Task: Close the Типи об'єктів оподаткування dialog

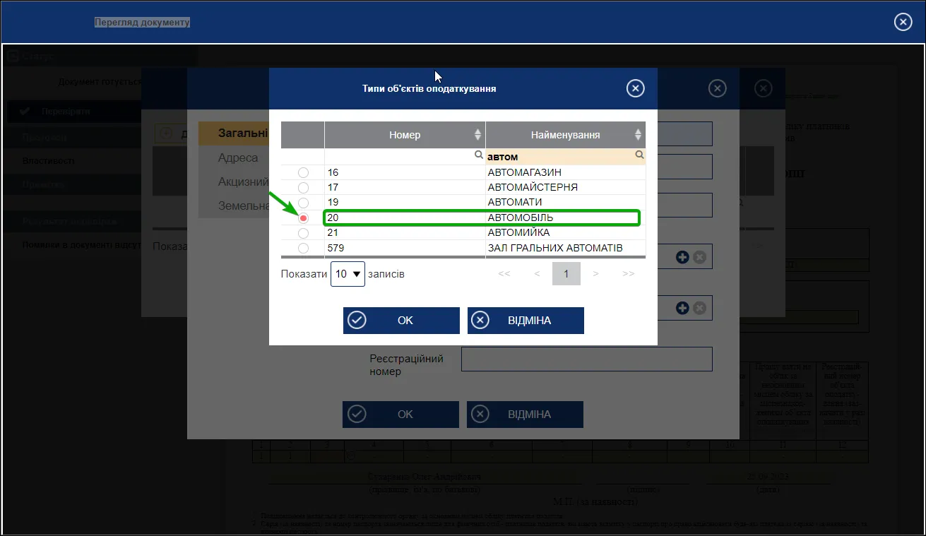Action: tap(636, 88)
